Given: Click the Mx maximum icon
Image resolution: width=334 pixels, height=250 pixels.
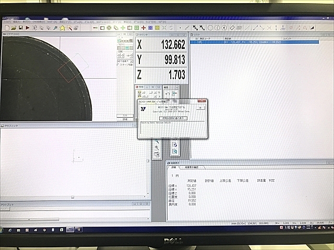Looking at the screenshot, I should pyautogui.click(x=195, y=28).
